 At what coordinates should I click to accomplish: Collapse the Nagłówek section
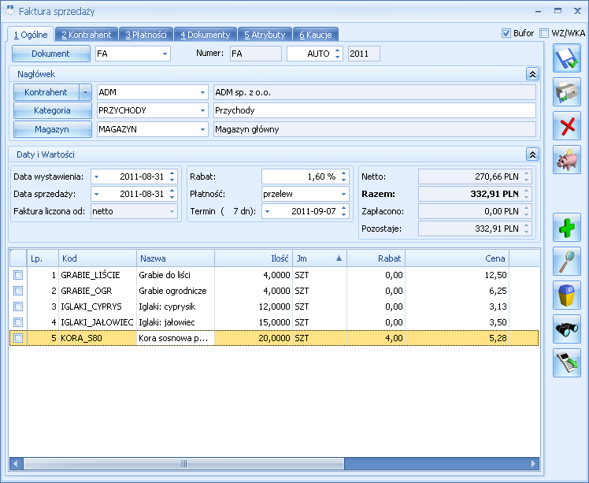coord(532,74)
